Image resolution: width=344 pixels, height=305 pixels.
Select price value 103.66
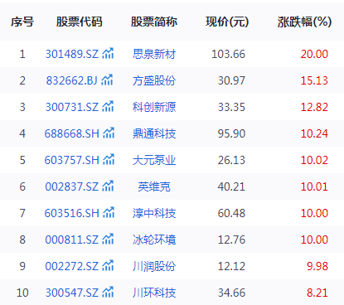coord(228,54)
